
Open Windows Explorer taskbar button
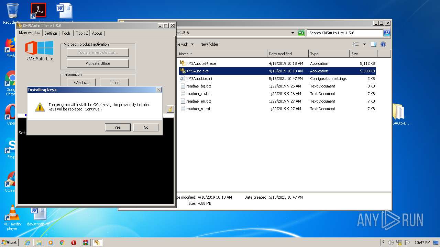click(39, 243)
